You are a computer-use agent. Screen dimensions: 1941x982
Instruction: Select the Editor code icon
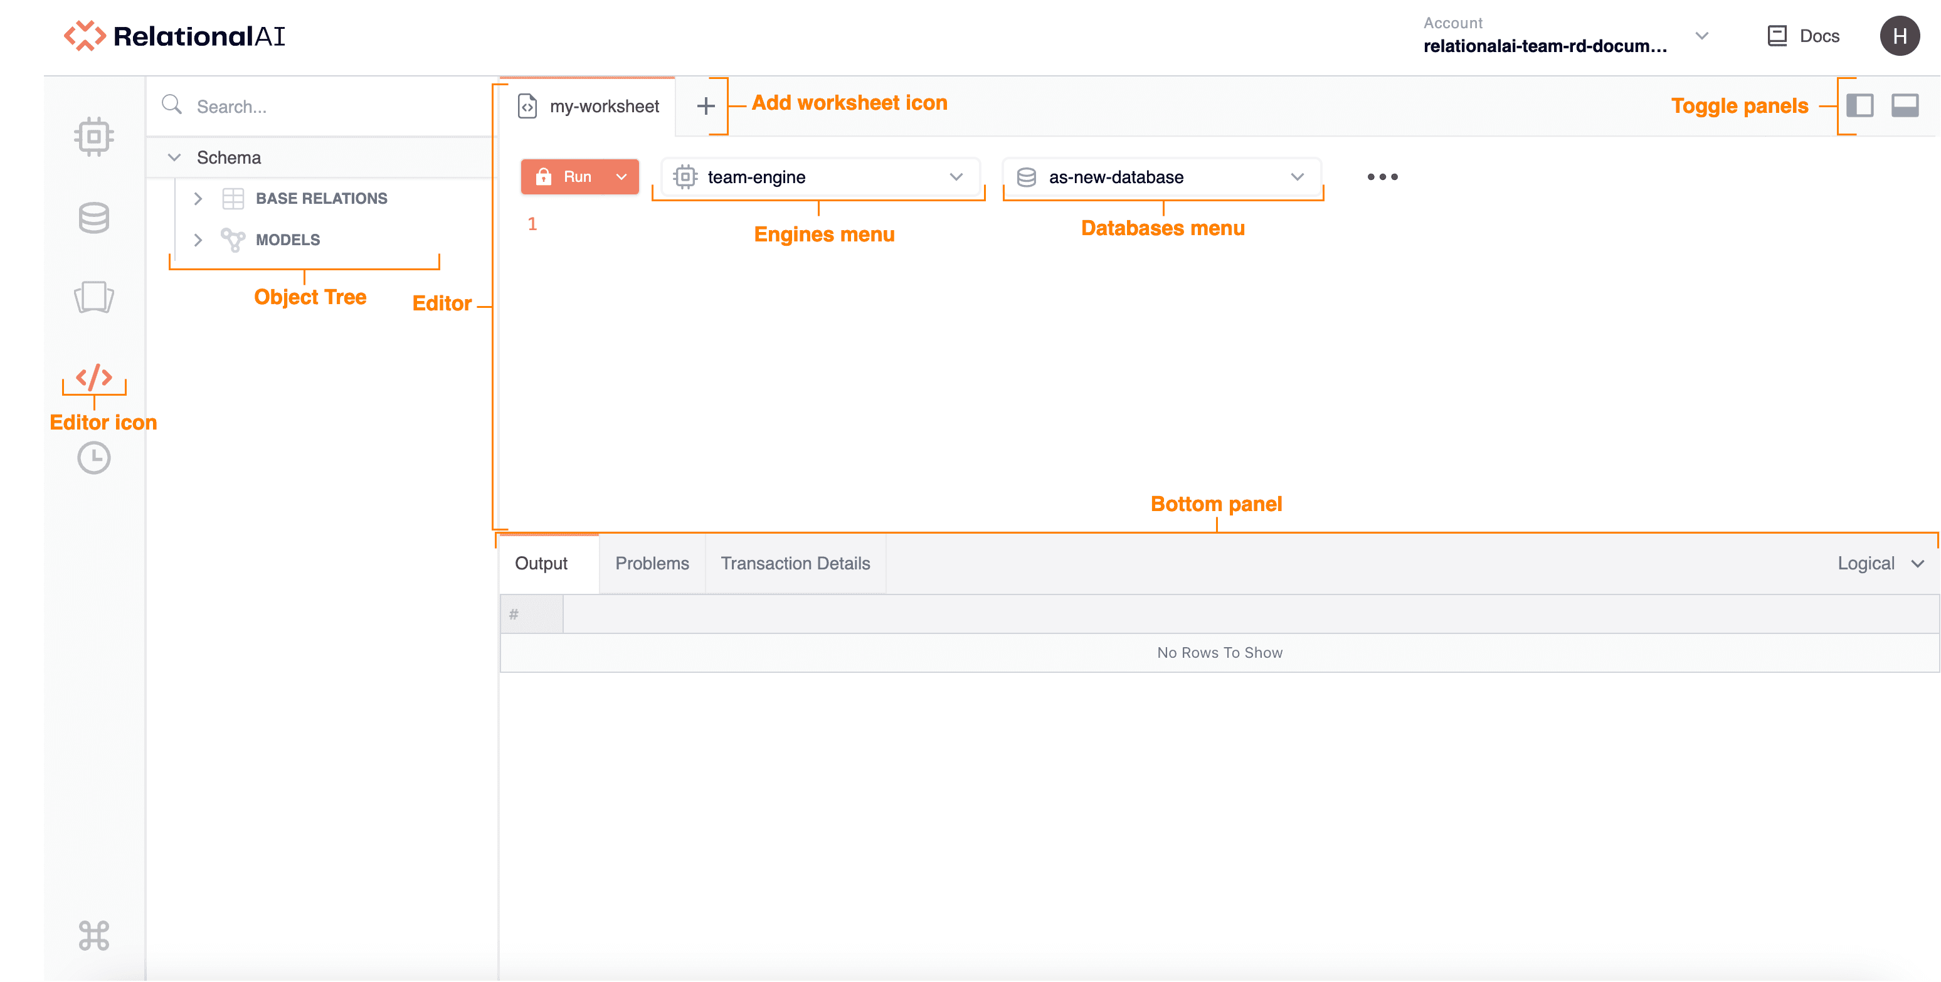(93, 377)
